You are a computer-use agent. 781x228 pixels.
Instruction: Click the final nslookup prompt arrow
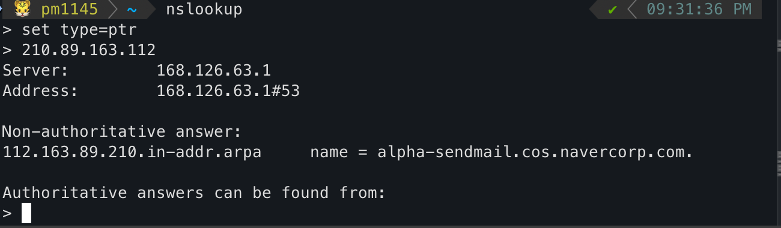coord(7,213)
